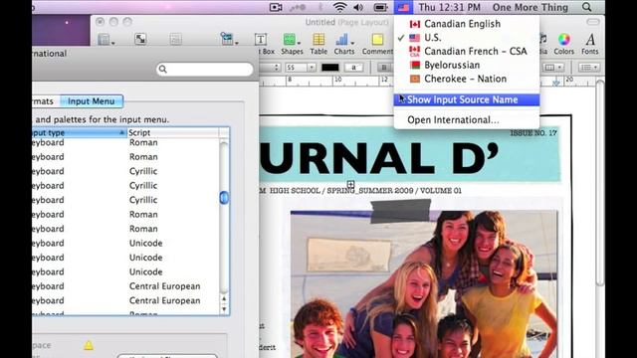Select the URNAL D' headline text
637x358 pixels.
[x=379, y=157]
